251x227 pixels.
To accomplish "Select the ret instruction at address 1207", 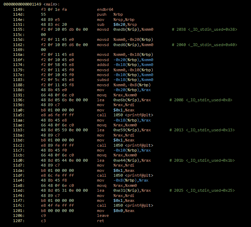I will (100, 221).
